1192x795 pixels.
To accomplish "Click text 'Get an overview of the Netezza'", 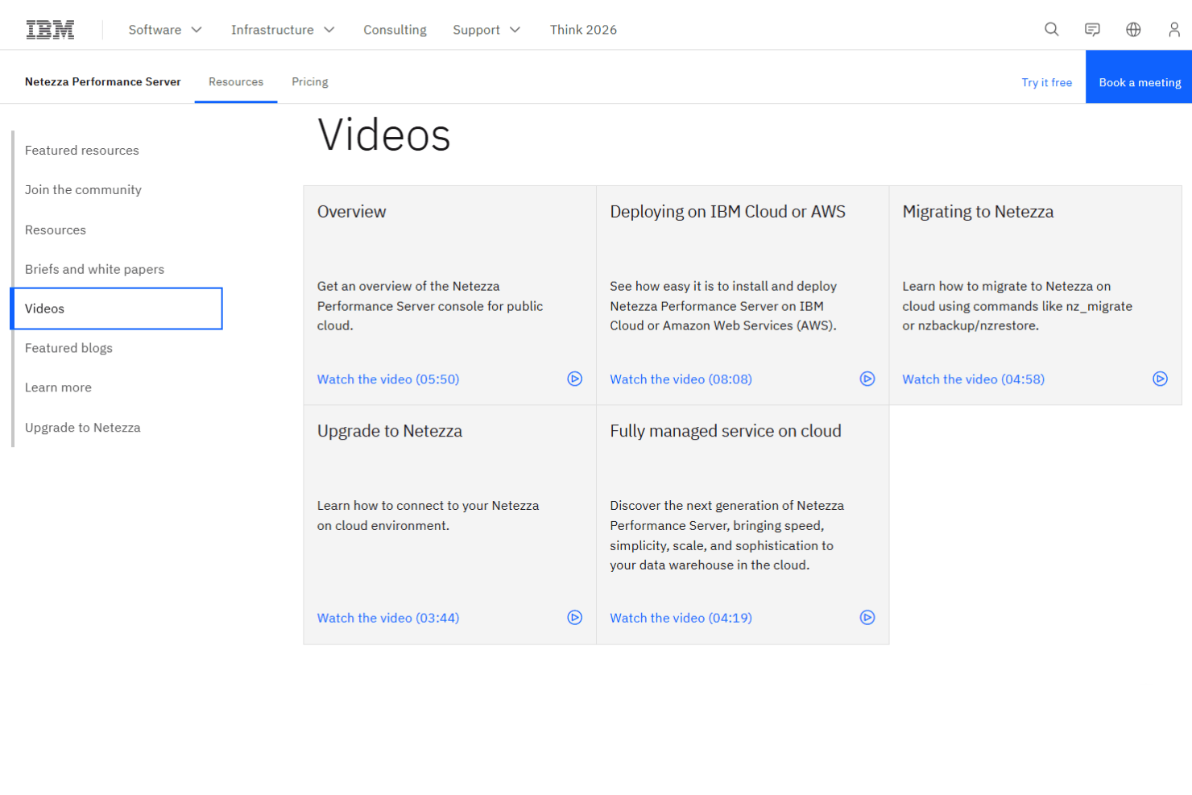I will click(x=408, y=287).
